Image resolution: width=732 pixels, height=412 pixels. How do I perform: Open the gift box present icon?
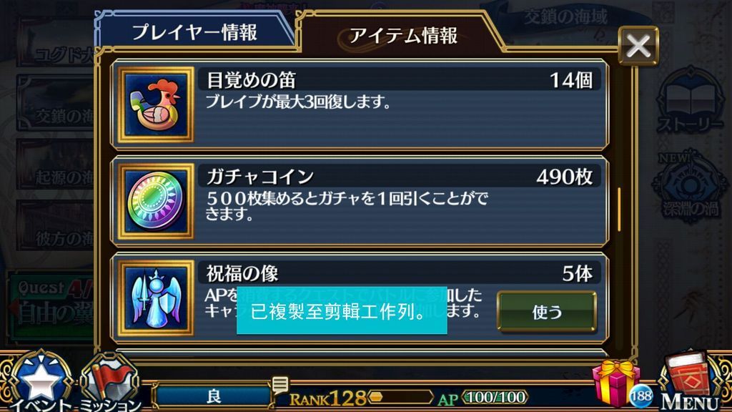click(x=615, y=384)
